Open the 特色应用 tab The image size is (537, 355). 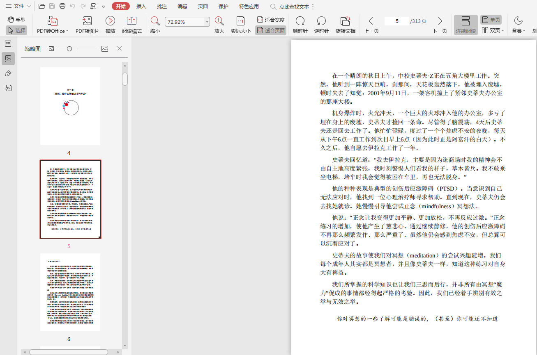pyautogui.click(x=249, y=6)
